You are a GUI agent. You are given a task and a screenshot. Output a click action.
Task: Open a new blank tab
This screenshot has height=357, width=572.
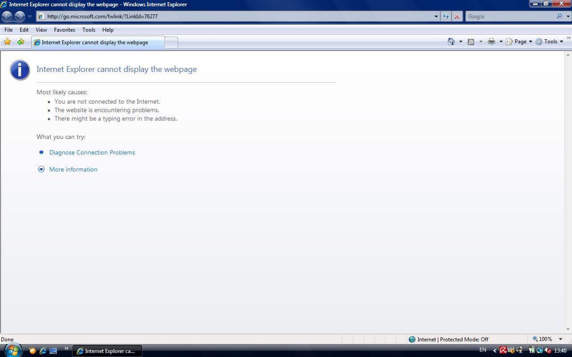pos(171,42)
